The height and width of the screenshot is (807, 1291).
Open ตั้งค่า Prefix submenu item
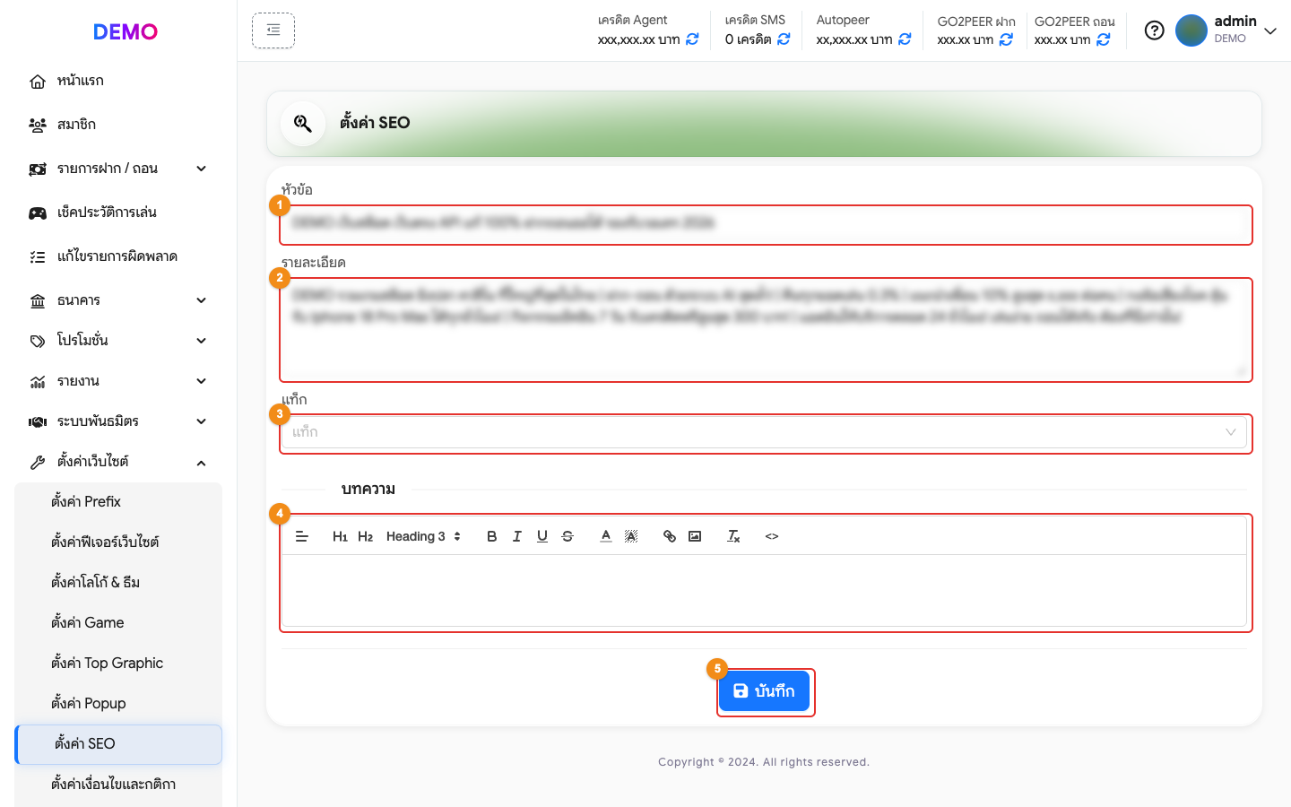(x=118, y=502)
